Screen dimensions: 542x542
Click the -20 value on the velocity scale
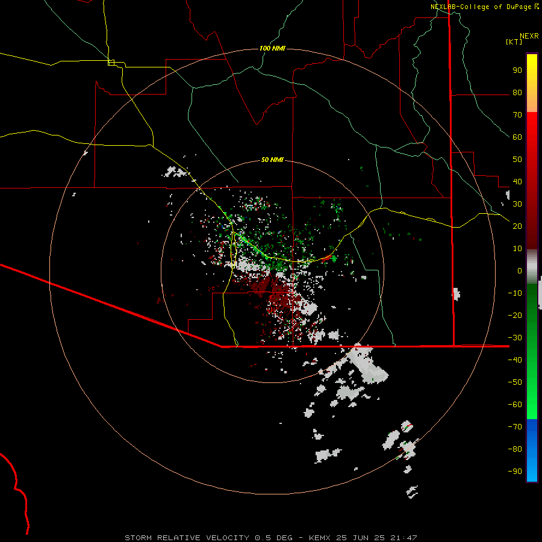[x=515, y=316]
